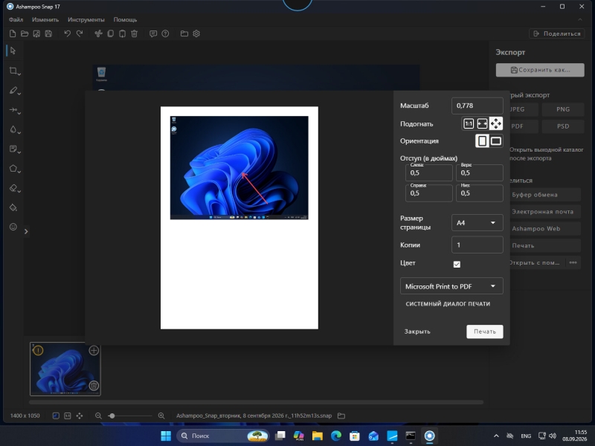Open the Помощь menu
This screenshot has width=595, height=446.
coord(125,20)
